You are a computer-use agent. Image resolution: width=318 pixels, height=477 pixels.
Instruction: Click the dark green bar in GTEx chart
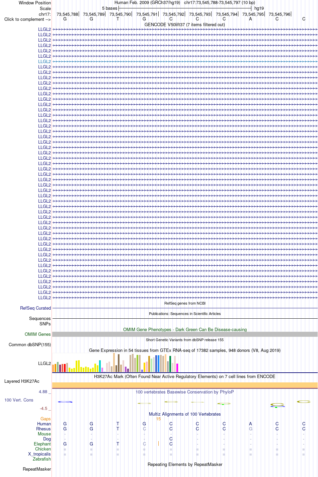[170, 364]
